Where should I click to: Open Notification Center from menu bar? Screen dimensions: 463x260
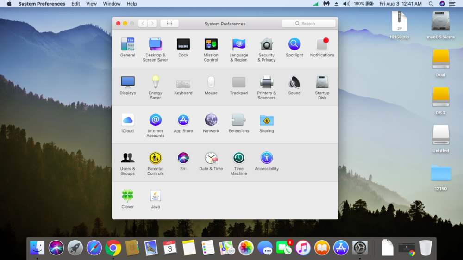(x=452, y=4)
